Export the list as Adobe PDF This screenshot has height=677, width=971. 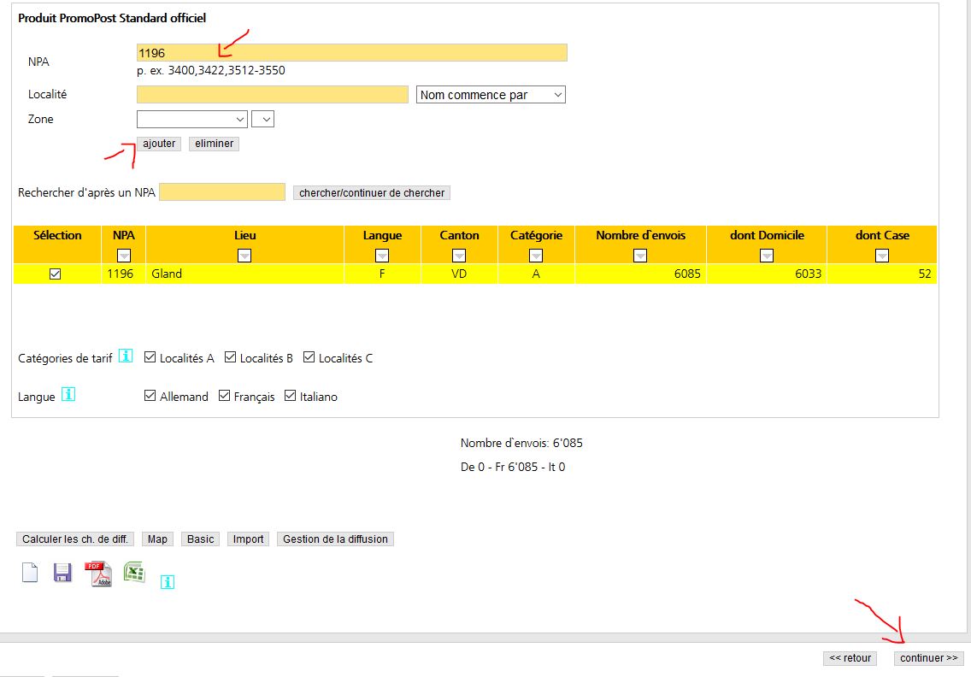[x=98, y=574]
